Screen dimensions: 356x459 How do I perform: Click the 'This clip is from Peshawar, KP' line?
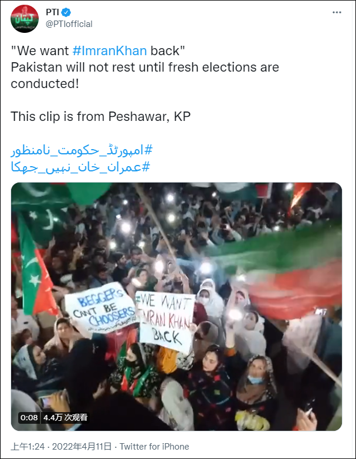101,116
